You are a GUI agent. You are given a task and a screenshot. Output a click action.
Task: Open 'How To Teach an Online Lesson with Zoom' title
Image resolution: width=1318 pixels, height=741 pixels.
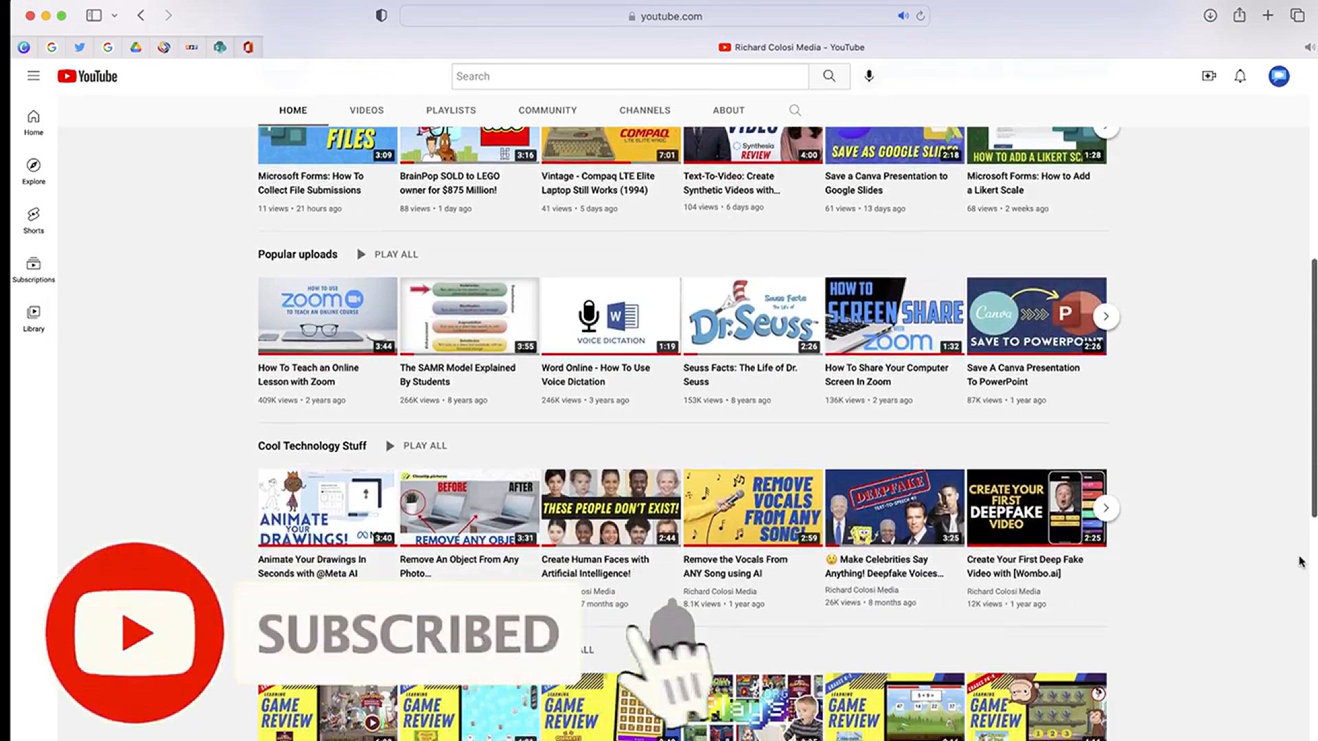click(308, 375)
